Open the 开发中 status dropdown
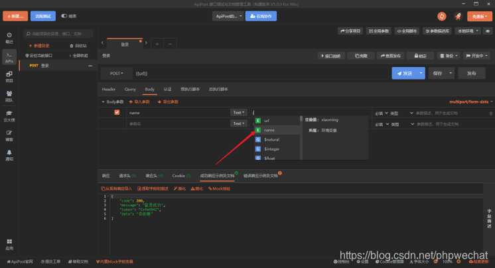The image size is (495, 268). click(476, 56)
